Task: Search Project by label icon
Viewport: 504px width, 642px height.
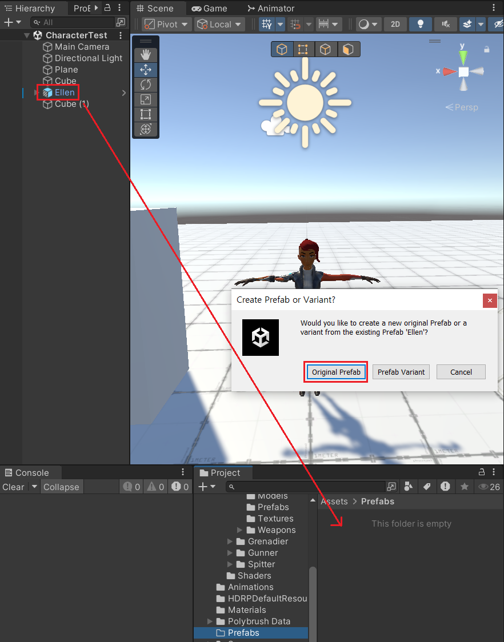Action: [x=426, y=487]
